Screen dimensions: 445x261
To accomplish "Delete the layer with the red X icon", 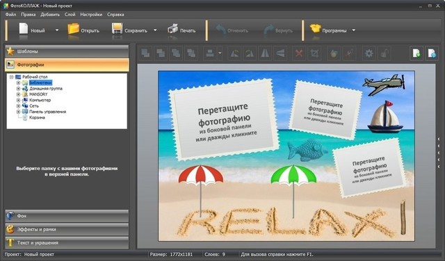I will [299, 53].
